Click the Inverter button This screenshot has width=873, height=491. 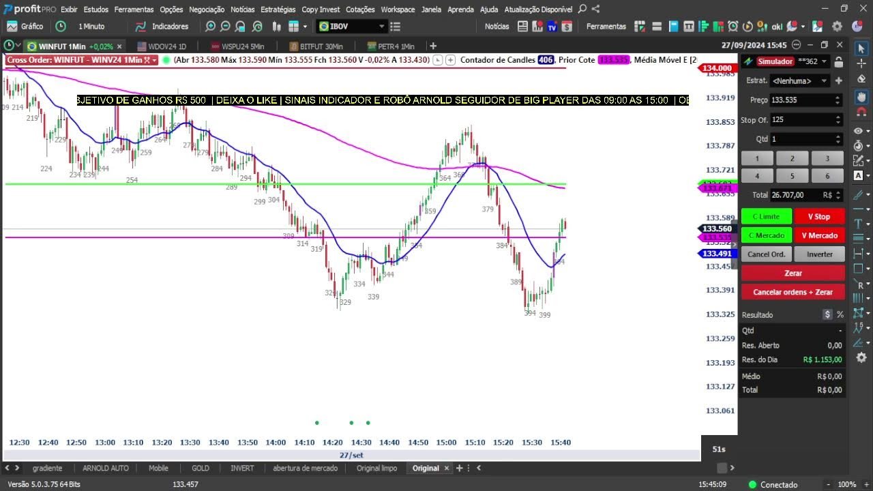(819, 254)
